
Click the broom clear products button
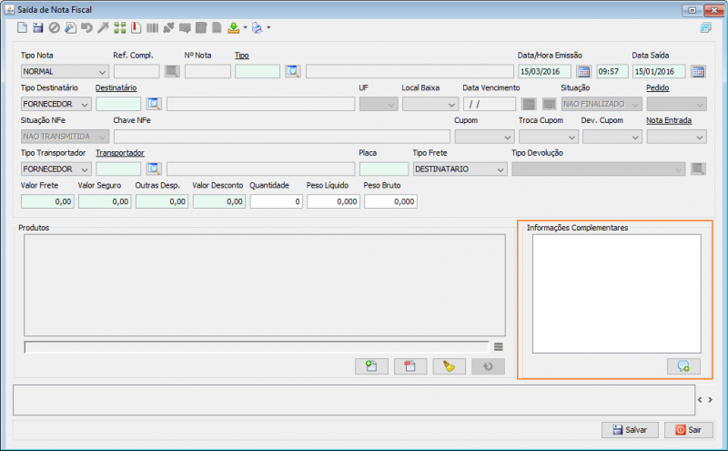pos(449,366)
